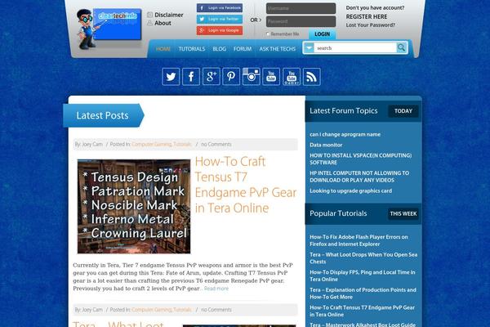Open topic 'can I change aprogram name'

pos(345,134)
